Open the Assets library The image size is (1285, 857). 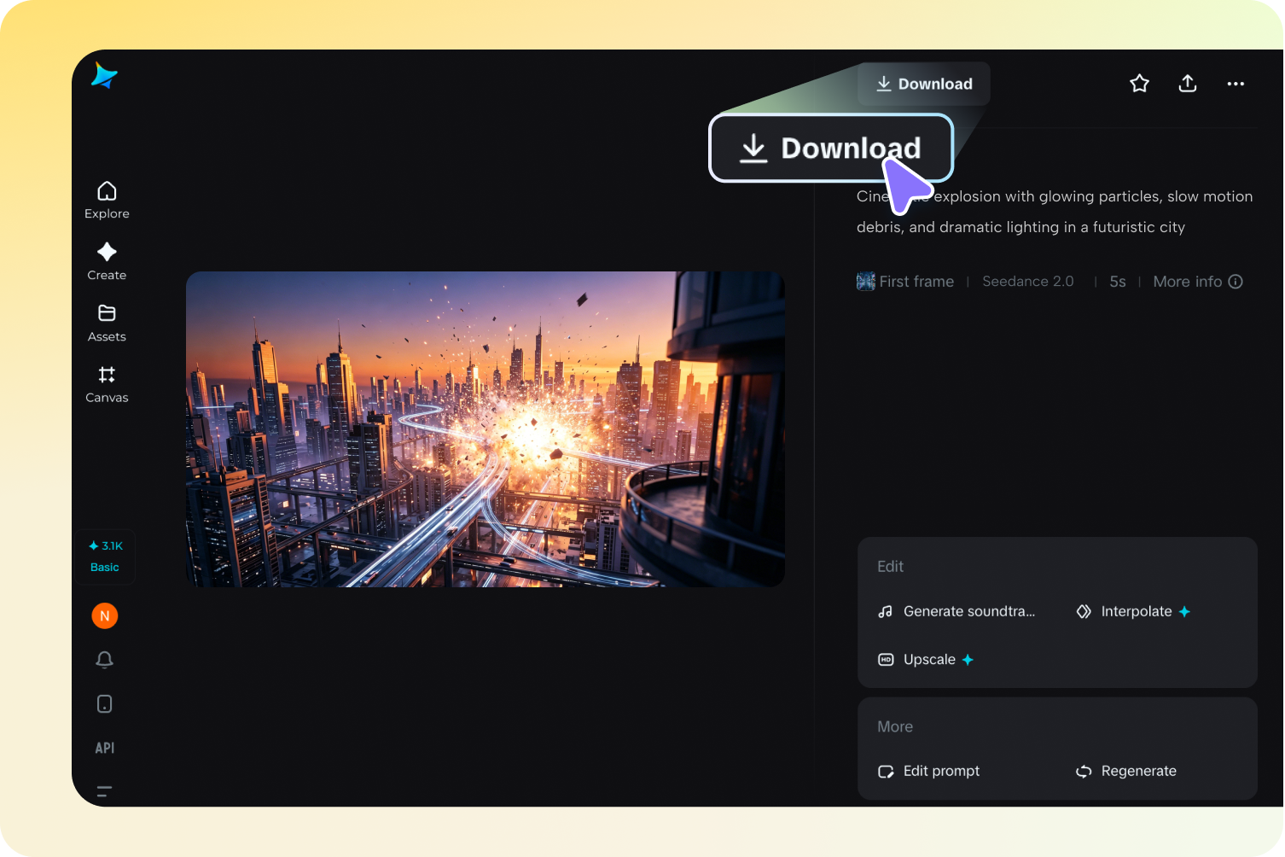pos(107,324)
